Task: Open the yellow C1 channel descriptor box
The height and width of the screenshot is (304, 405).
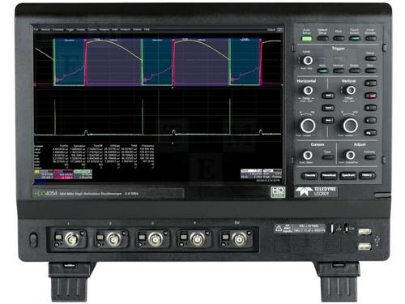Action: 43,174
